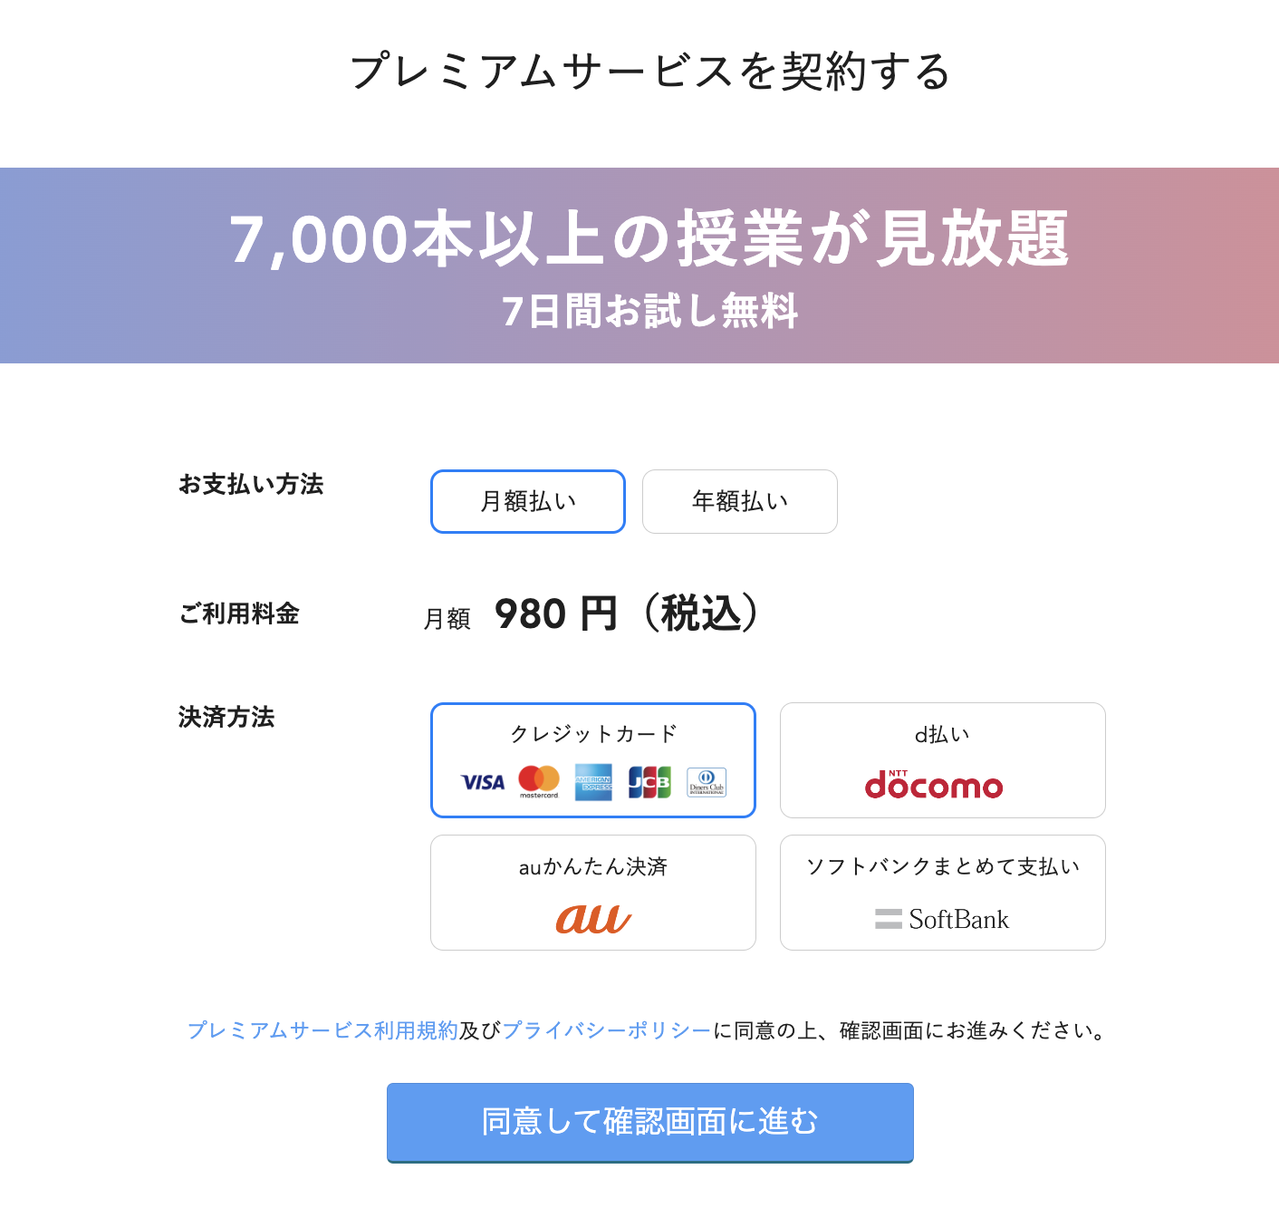Click the Mastercard logo
Viewport: 1279px width, 1227px height.
[539, 782]
